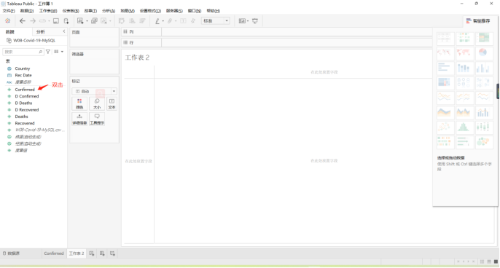The height and width of the screenshot is (268, 500).
Task: Click the search magnifier in data pane
Action: point(41,52)
